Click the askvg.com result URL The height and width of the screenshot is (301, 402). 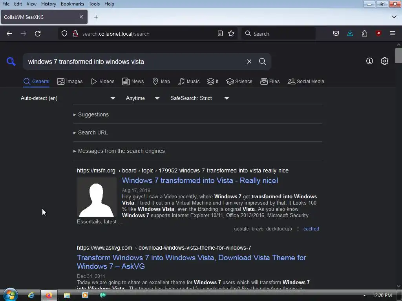point(164,248)
